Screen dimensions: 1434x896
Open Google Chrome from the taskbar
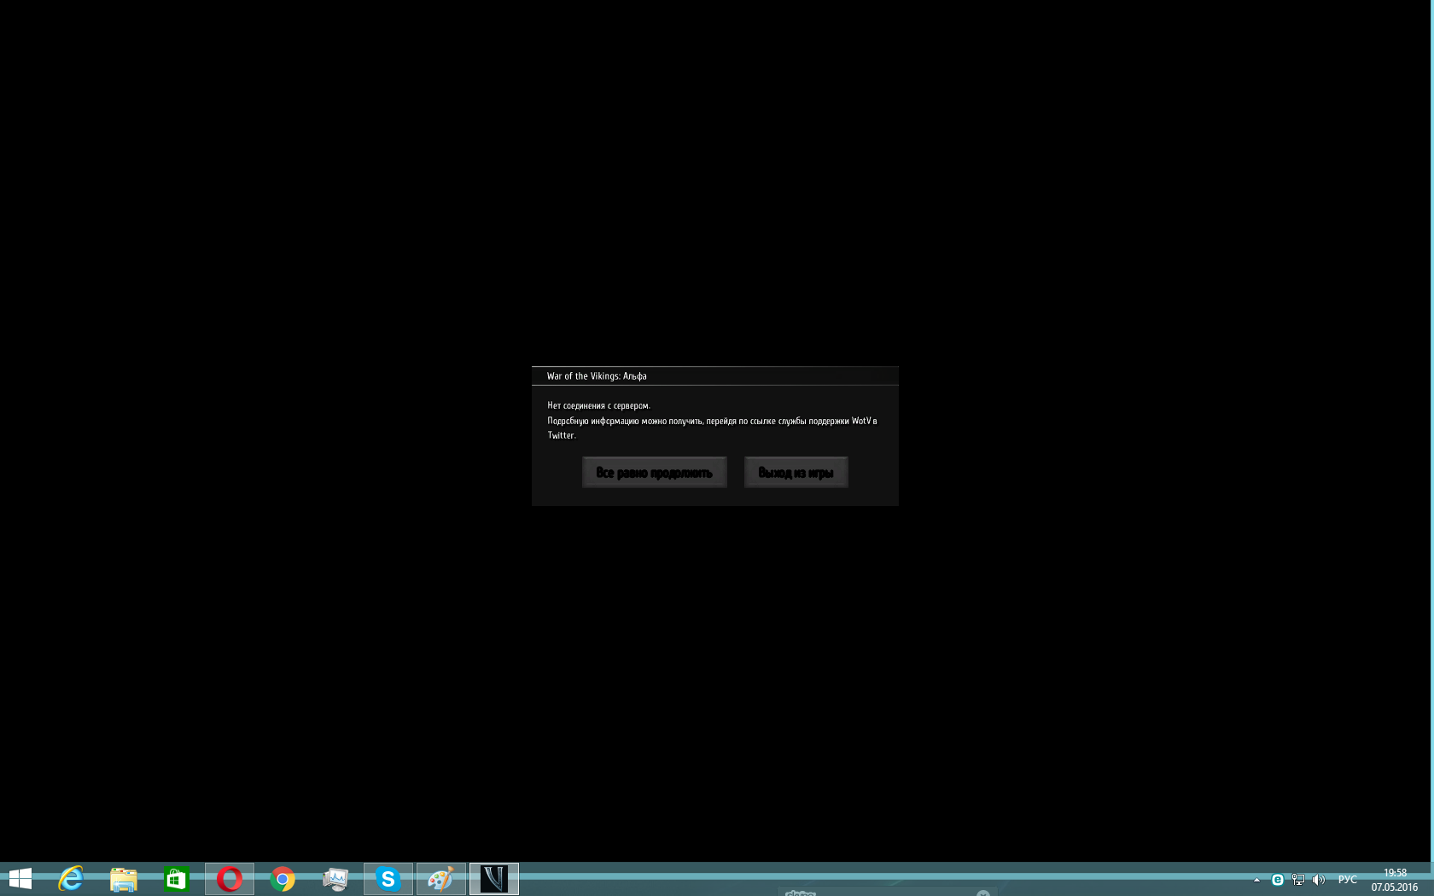pyautogui.click(x=283, y=879)
